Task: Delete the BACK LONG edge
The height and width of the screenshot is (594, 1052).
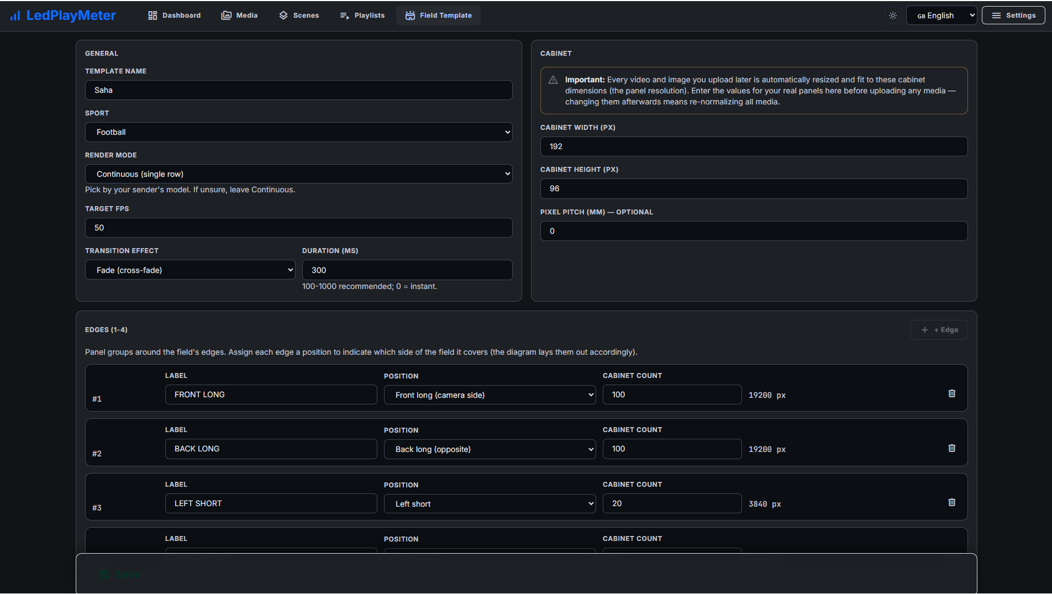Action: click(952, 448)
